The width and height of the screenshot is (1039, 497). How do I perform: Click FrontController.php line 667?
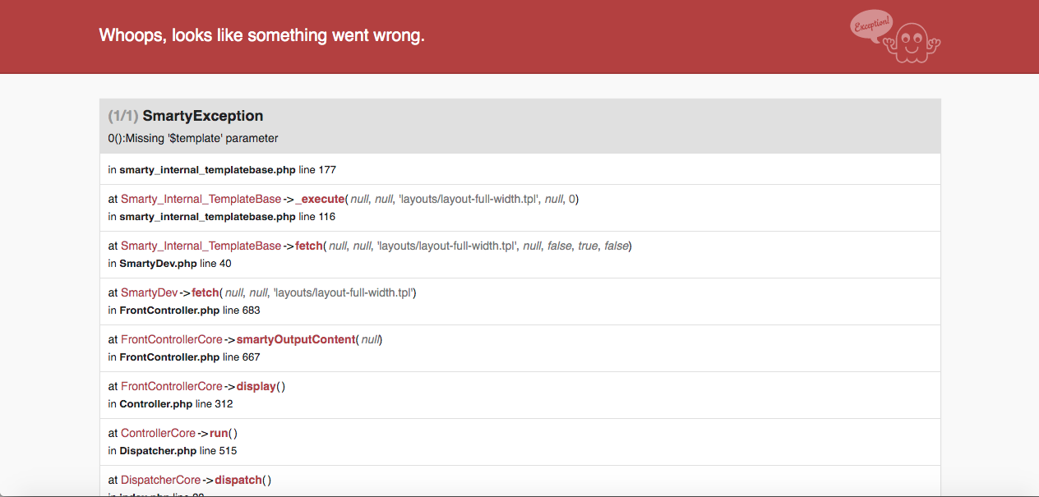(190, 357)
